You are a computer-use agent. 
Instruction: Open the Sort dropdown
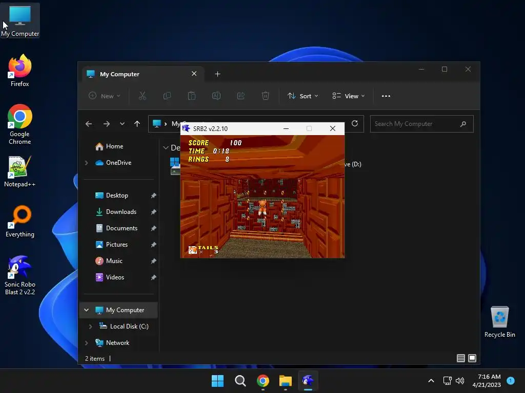click(x=302, y=96)
